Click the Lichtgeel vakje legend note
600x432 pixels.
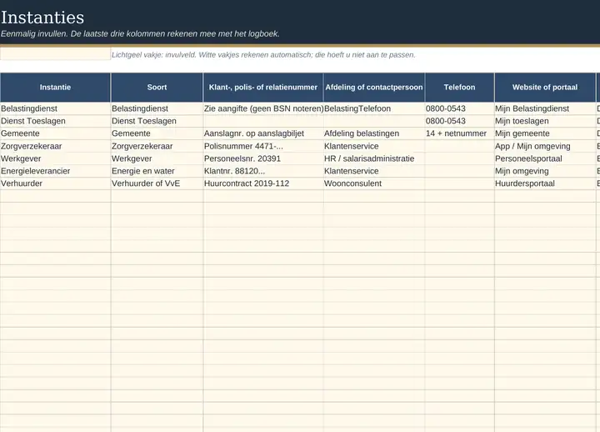263,55
